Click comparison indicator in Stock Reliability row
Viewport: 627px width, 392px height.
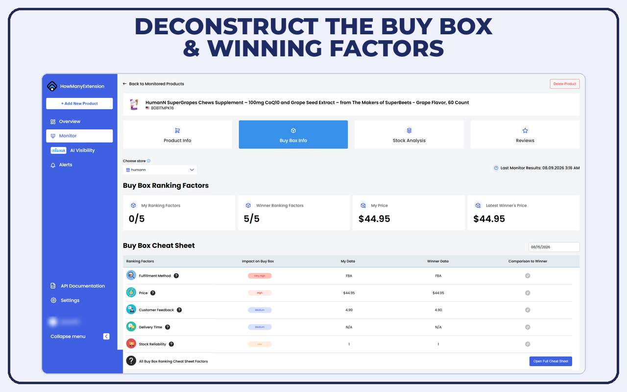pyautogui.click(x=528, y=344)
